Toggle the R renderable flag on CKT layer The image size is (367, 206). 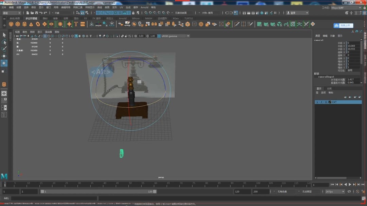pos(326,102)
